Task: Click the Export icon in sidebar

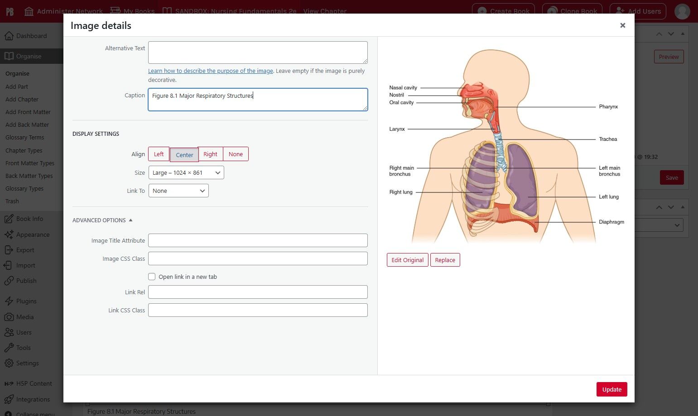Action: tap(9, 250)
